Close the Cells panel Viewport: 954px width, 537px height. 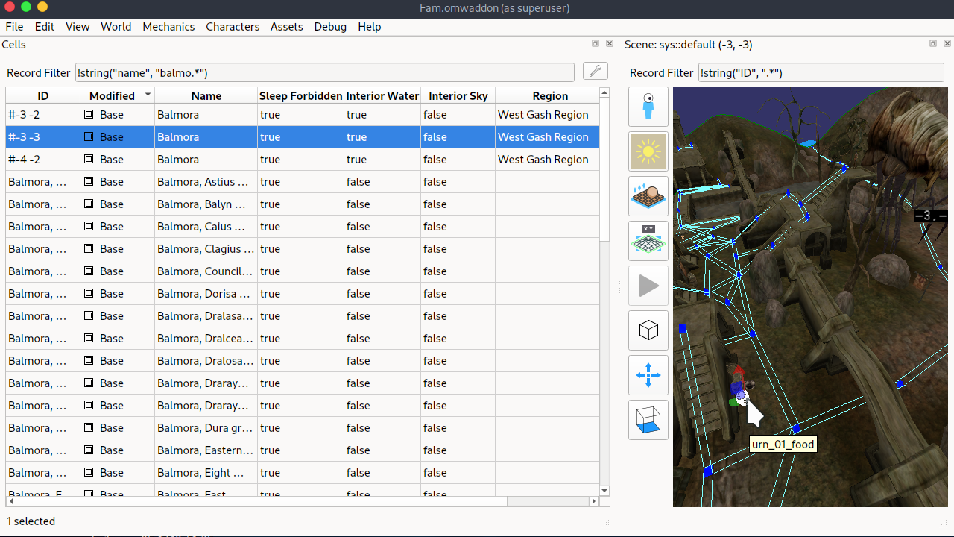tap(610, 44)
